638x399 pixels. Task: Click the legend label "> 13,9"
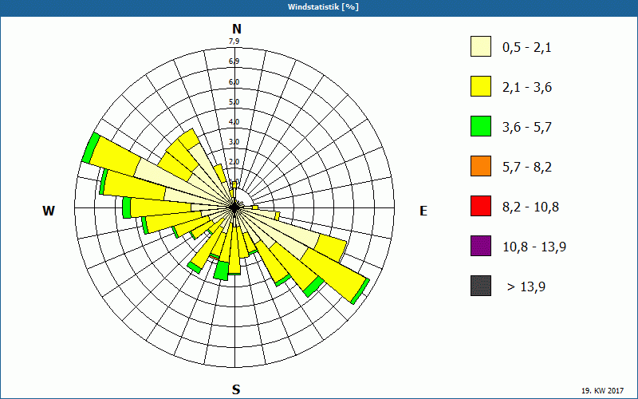[526, 287]
